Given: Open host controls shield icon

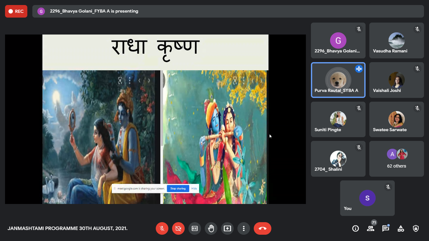Looking at the screenshot, I should (416, 228).
